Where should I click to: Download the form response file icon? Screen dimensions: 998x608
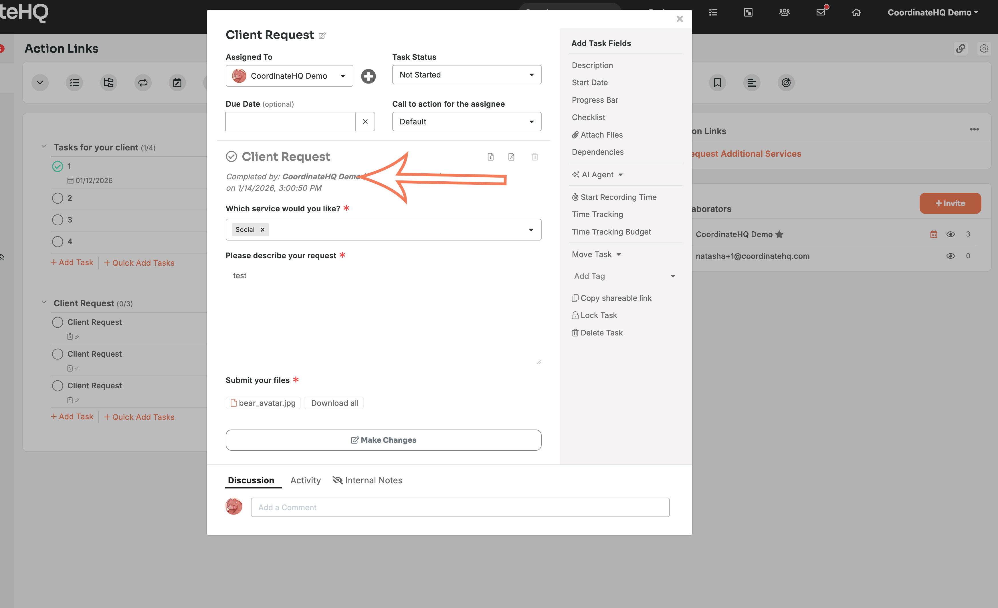click(x=490, y=157)
